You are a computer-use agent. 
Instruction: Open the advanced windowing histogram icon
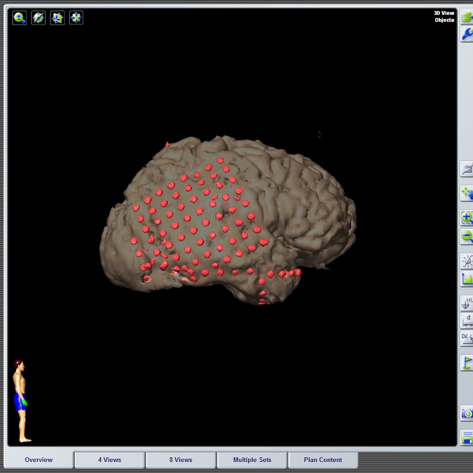click(x=467, y=279)
